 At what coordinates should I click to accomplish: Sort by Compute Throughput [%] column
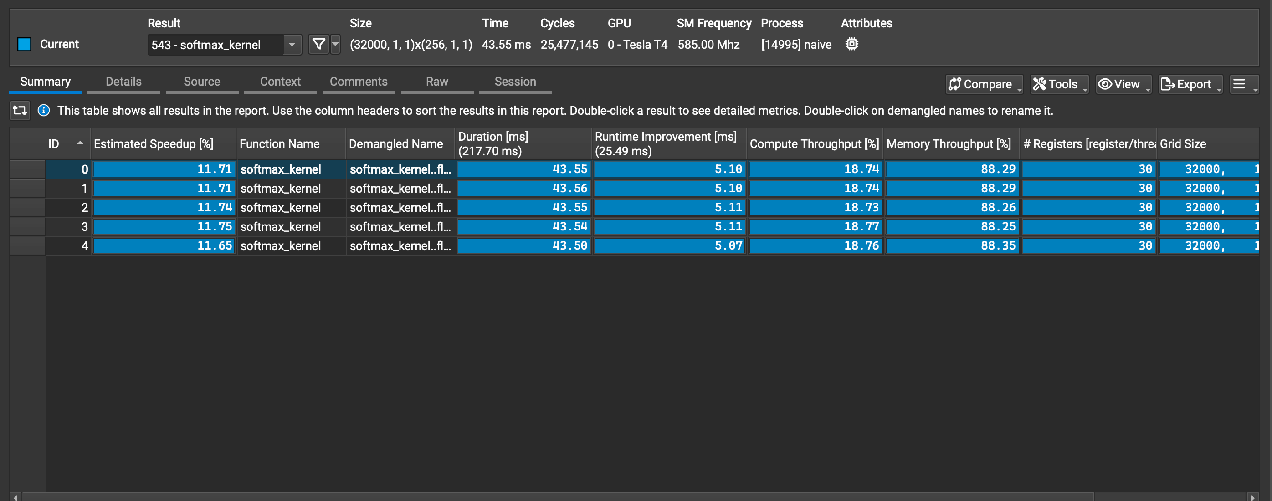pyautogui.click(x=815, y=143)
